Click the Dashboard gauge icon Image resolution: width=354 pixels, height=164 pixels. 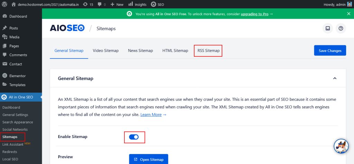(x=4, y=16)
